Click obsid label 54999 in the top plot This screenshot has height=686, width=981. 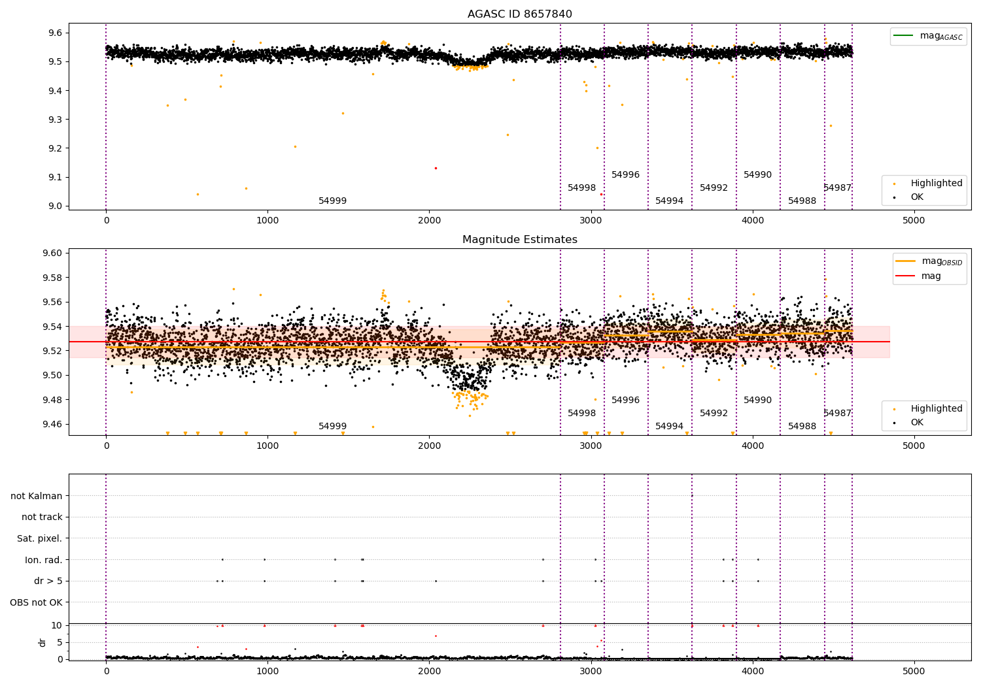point(332,201)
